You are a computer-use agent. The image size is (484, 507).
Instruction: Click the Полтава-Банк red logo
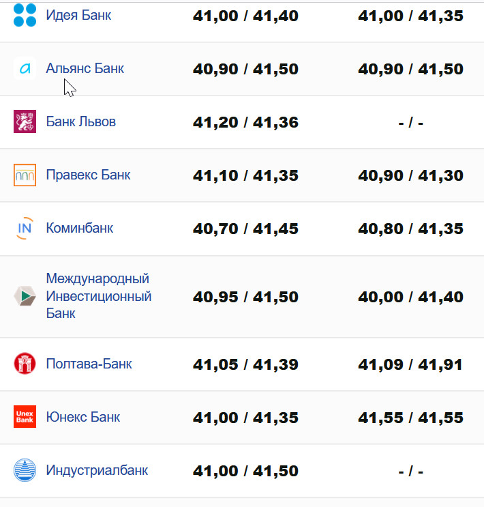tap(25, 364)
